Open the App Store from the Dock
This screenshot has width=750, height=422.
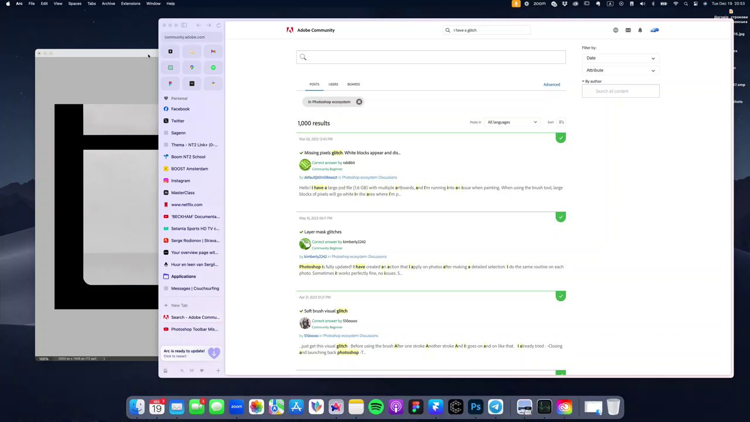pyautogui.click(x=296, y=407)
